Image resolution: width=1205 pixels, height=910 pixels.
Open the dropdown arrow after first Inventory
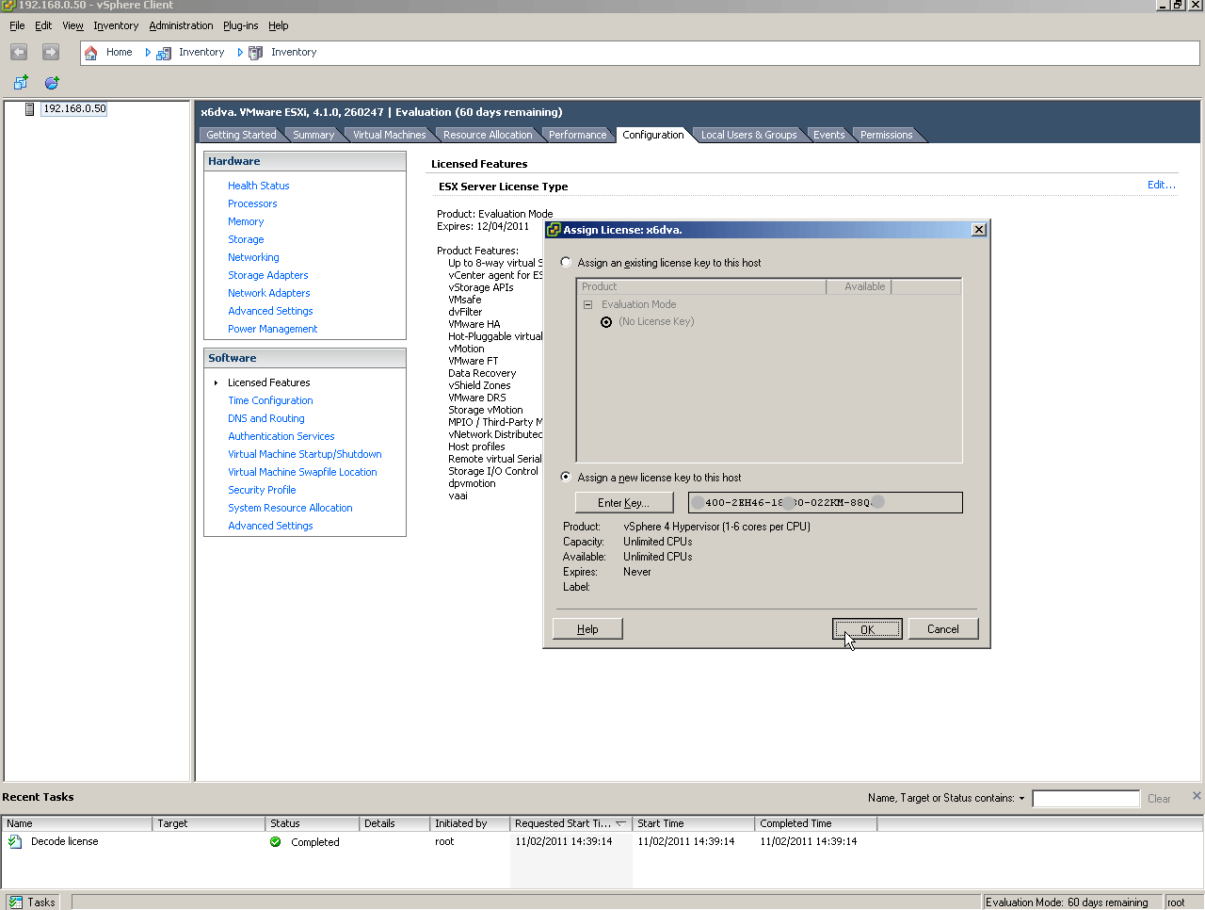[240, 53]
